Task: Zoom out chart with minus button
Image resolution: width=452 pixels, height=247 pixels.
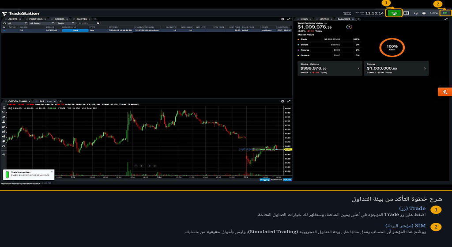Action: pyautogui.click(x=136, y=166)
